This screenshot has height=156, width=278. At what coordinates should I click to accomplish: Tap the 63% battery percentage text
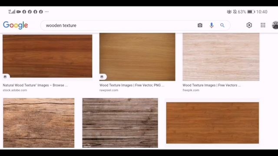point(242,12)
